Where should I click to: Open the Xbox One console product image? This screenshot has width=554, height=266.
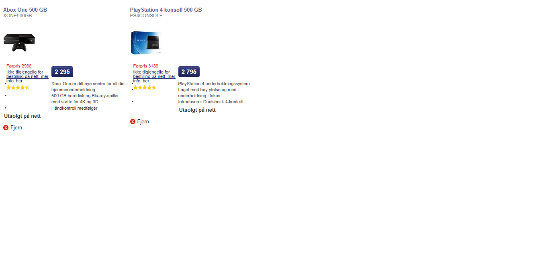(x=19, y=43)
